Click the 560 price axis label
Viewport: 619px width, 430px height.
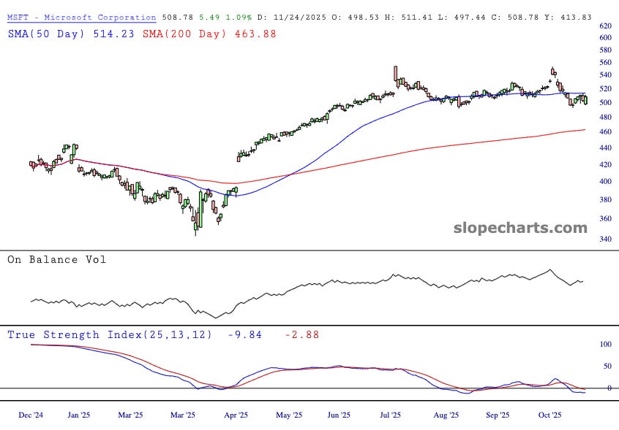click(x=606, y=62)
